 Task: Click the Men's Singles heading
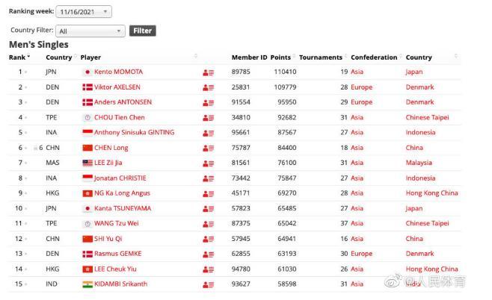39,45
